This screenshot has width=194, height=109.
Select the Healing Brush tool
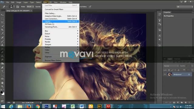[x=2, y=38]
